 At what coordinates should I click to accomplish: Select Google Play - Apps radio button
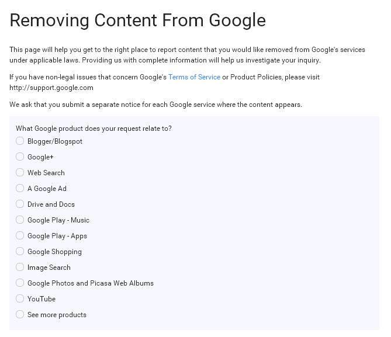coord(20,235)
